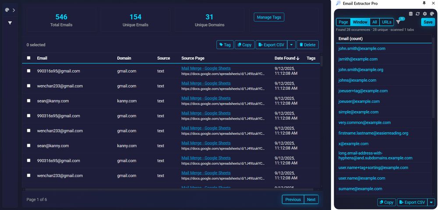Click the 546 Total Emails stat card
Image resolution: width=438 pixels, height=210 pixels.
coord(61,20)
